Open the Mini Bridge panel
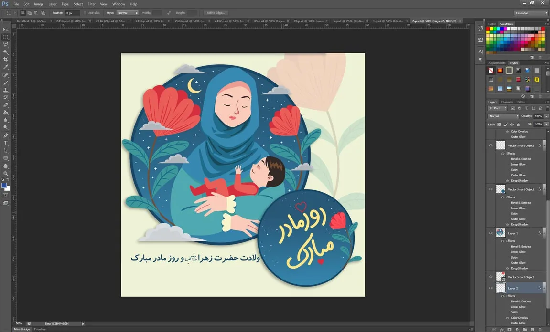 (x=22, y=329)
